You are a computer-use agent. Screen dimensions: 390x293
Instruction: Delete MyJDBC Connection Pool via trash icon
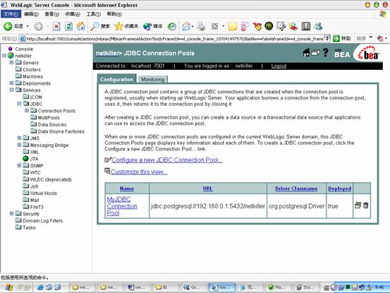[365, 205]
